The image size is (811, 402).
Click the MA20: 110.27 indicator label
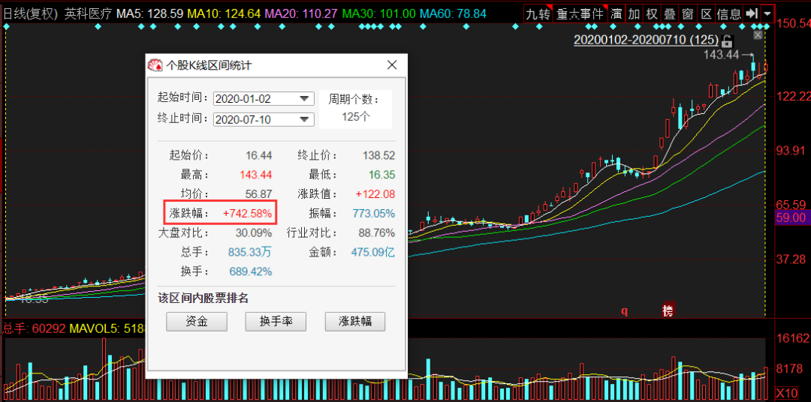tap(300, 14)
